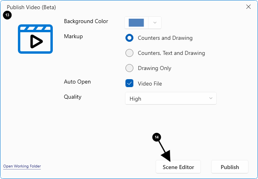Launch the Scene Editor
Screen dimensions: 258x179
178,167
